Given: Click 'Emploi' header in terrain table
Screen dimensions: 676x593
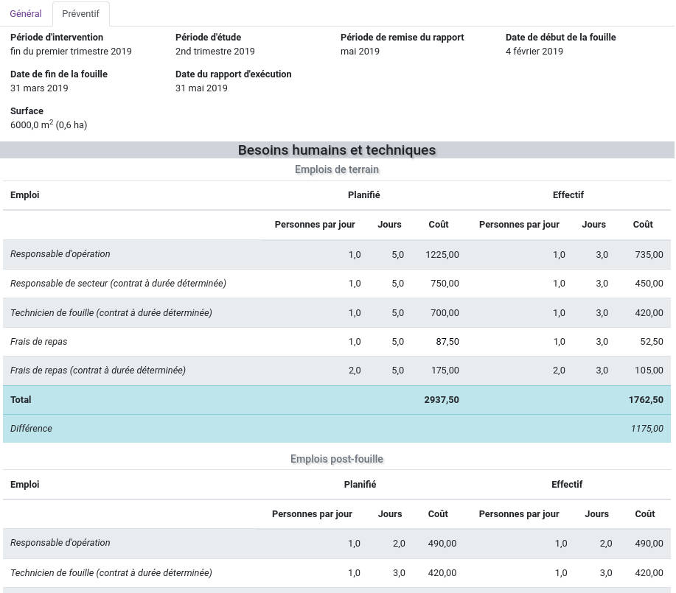Looking at the screenshot, I should click(x=25, y=195).
